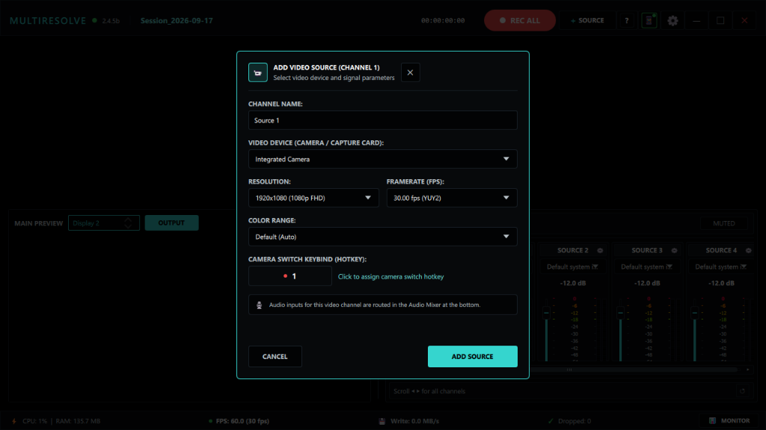Image resolution: width=766 pixels, height=430 pixels.
Task: Cancel adding the video source
Action: pyautogui.click(x=275, y=356)
